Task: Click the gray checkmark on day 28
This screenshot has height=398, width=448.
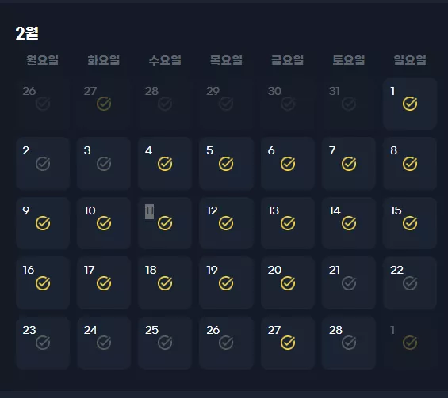Action: (x=349, y=343)
